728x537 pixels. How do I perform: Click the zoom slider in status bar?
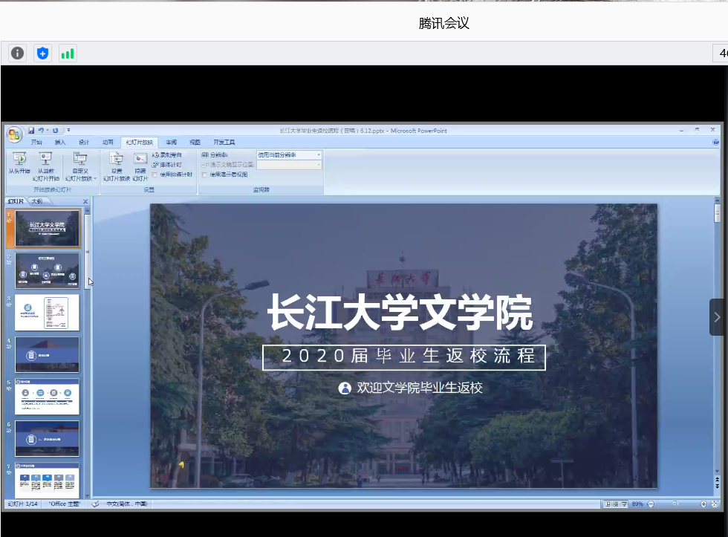[x=676, y=504]
